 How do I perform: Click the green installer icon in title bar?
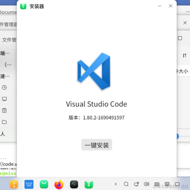23,6
